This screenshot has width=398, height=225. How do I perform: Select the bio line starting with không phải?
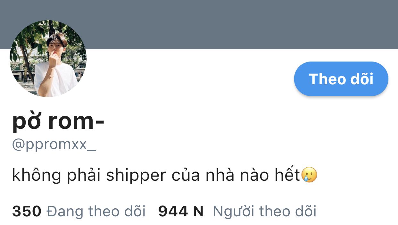(165, 176)
